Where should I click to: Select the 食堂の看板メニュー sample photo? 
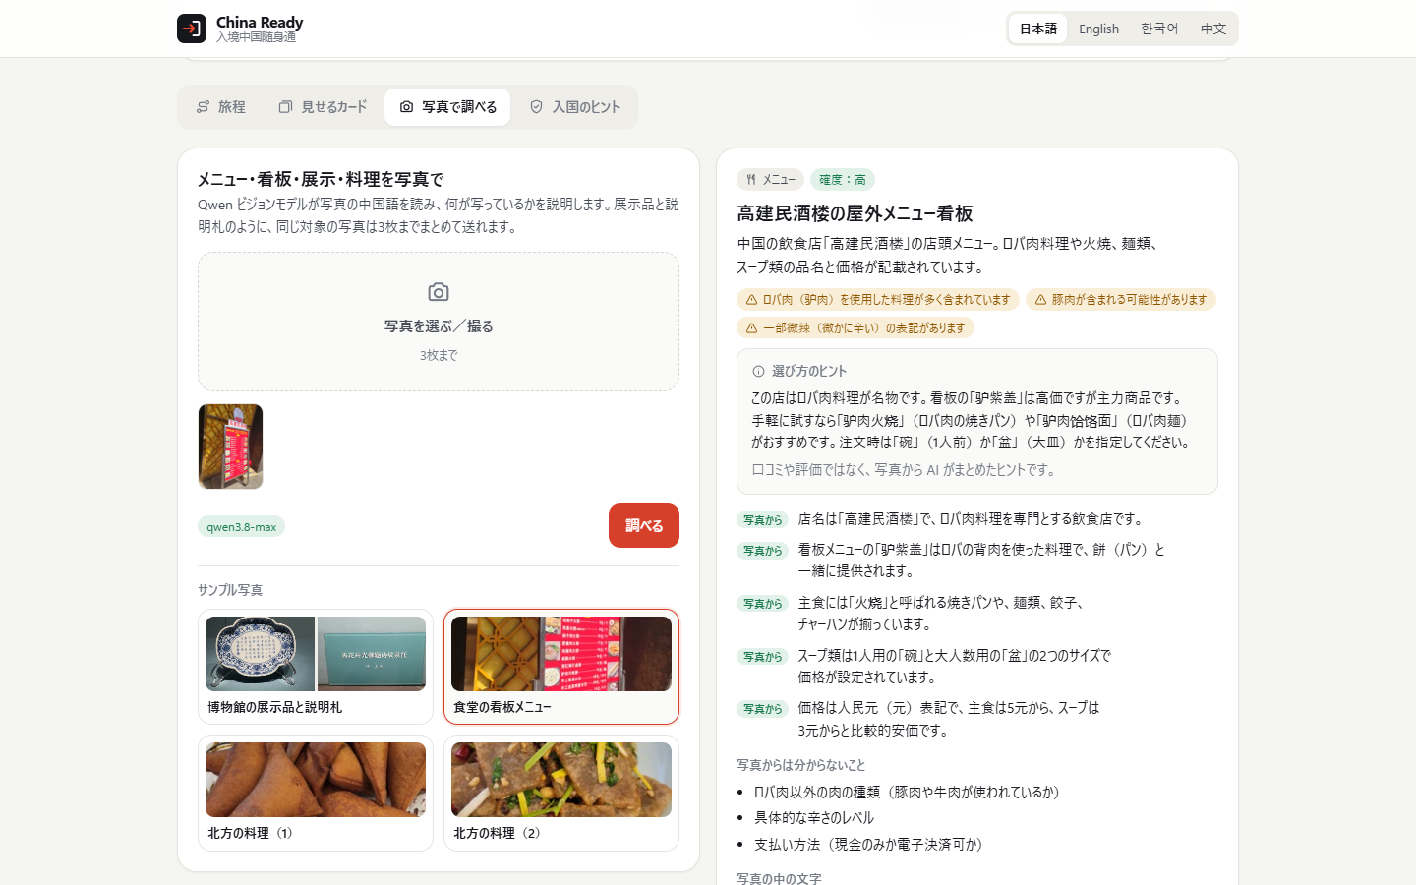(x=561, y=667)
